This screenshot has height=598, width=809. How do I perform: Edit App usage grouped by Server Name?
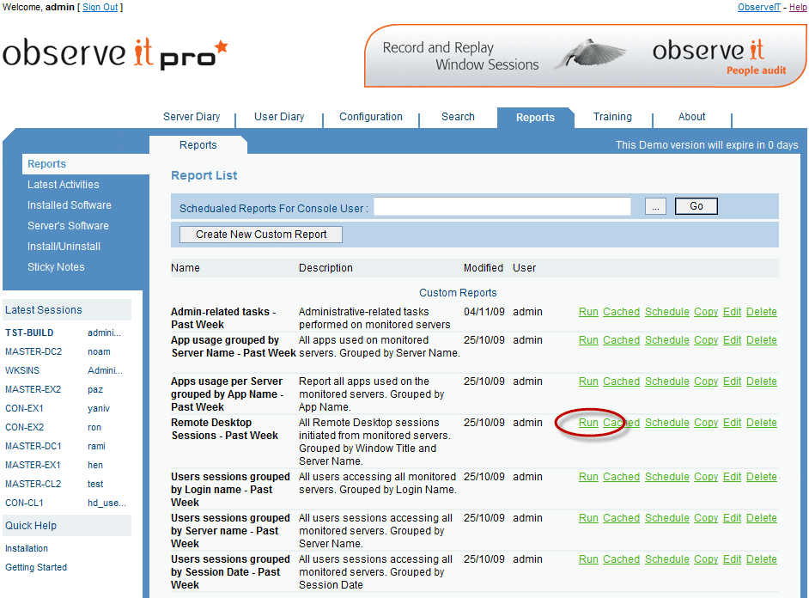point(732,340)
